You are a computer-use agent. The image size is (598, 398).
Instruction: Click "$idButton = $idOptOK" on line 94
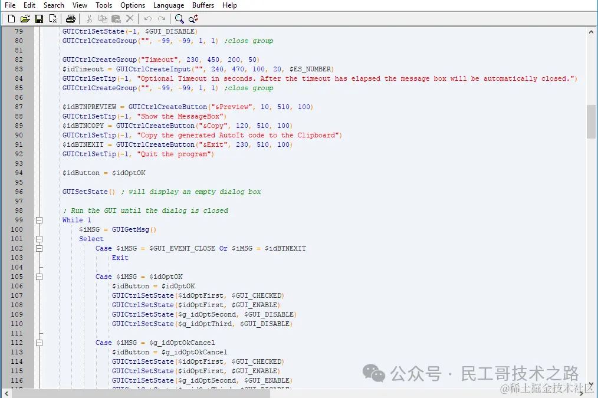(x=104, y=173)
